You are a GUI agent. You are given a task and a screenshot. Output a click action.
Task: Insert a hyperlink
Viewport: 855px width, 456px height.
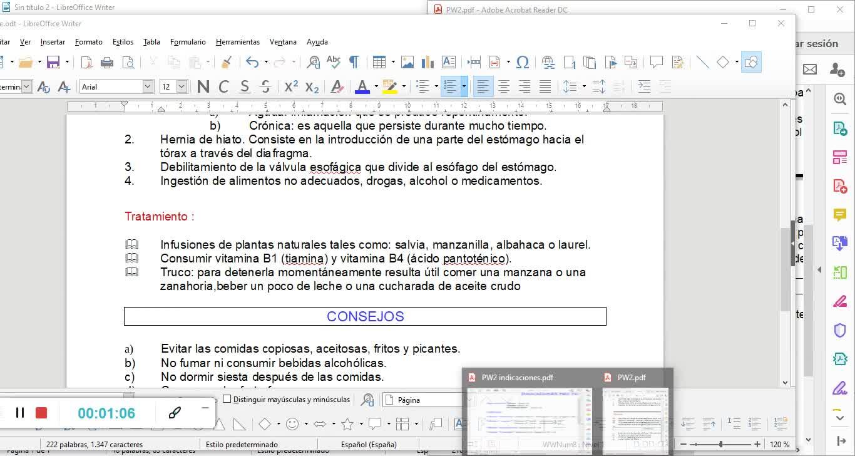(x=548, y=62)
